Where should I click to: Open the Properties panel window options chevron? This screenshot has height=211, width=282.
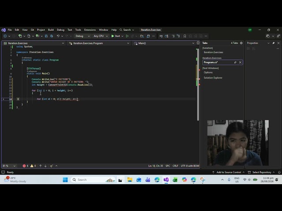(268, 43)
